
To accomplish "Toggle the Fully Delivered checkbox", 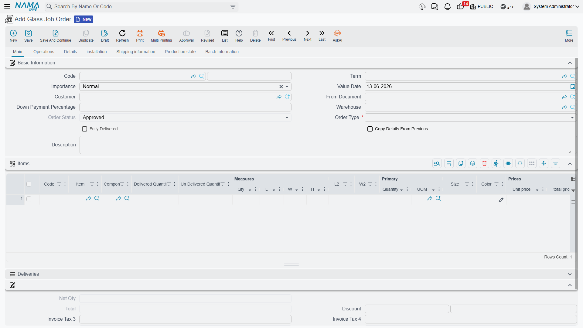I will [85, 129].
